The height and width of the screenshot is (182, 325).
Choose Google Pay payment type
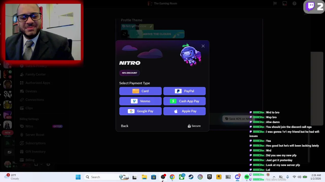[x=140, y=111]
